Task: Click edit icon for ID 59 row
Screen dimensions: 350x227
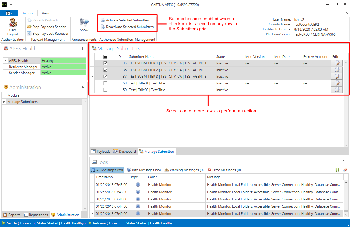Action: click(x=337, y=90)
